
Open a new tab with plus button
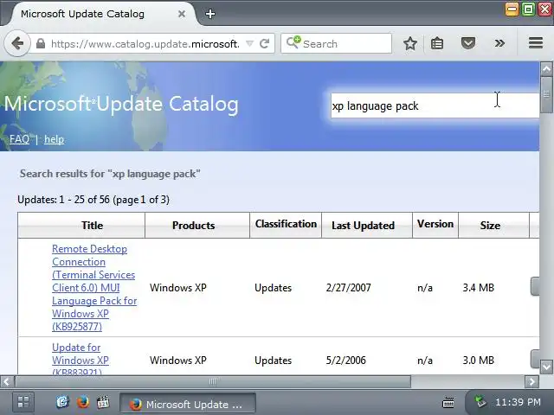pos(210,14)
